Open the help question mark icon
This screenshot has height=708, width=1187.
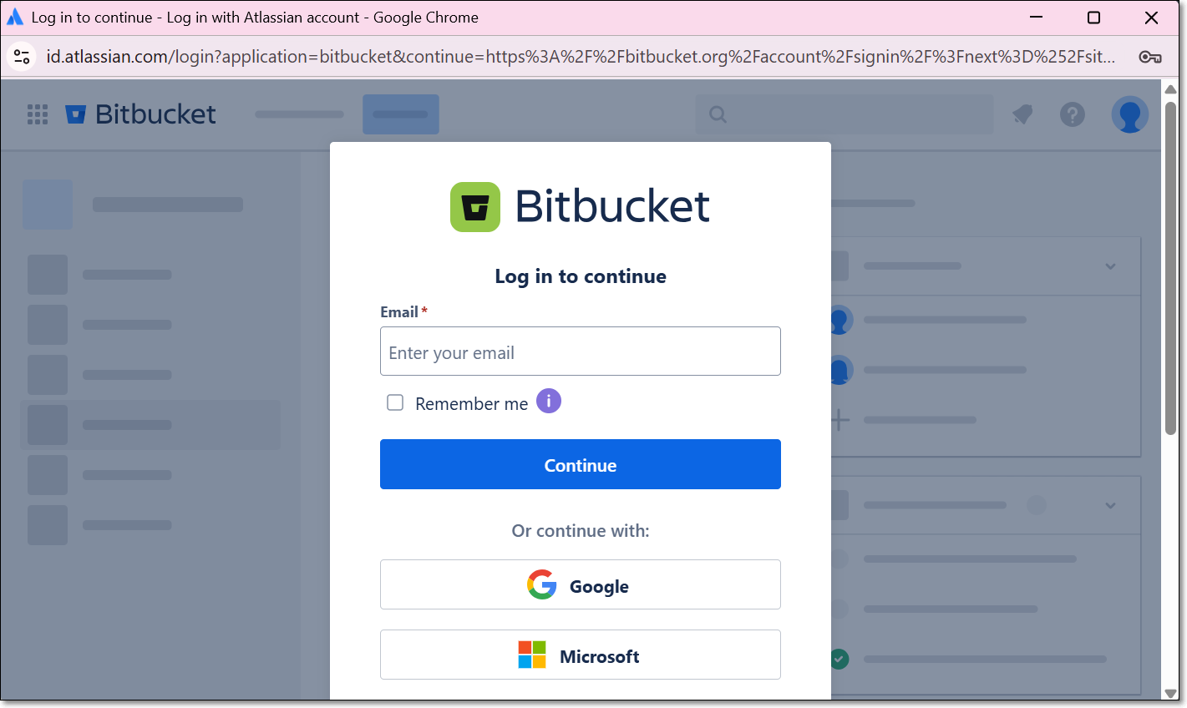coord(1072,114)
